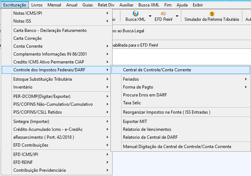Viewport: 251px width, 176px height.
Task: Select Sintegra (Importar)
Action: pos(56,122)
